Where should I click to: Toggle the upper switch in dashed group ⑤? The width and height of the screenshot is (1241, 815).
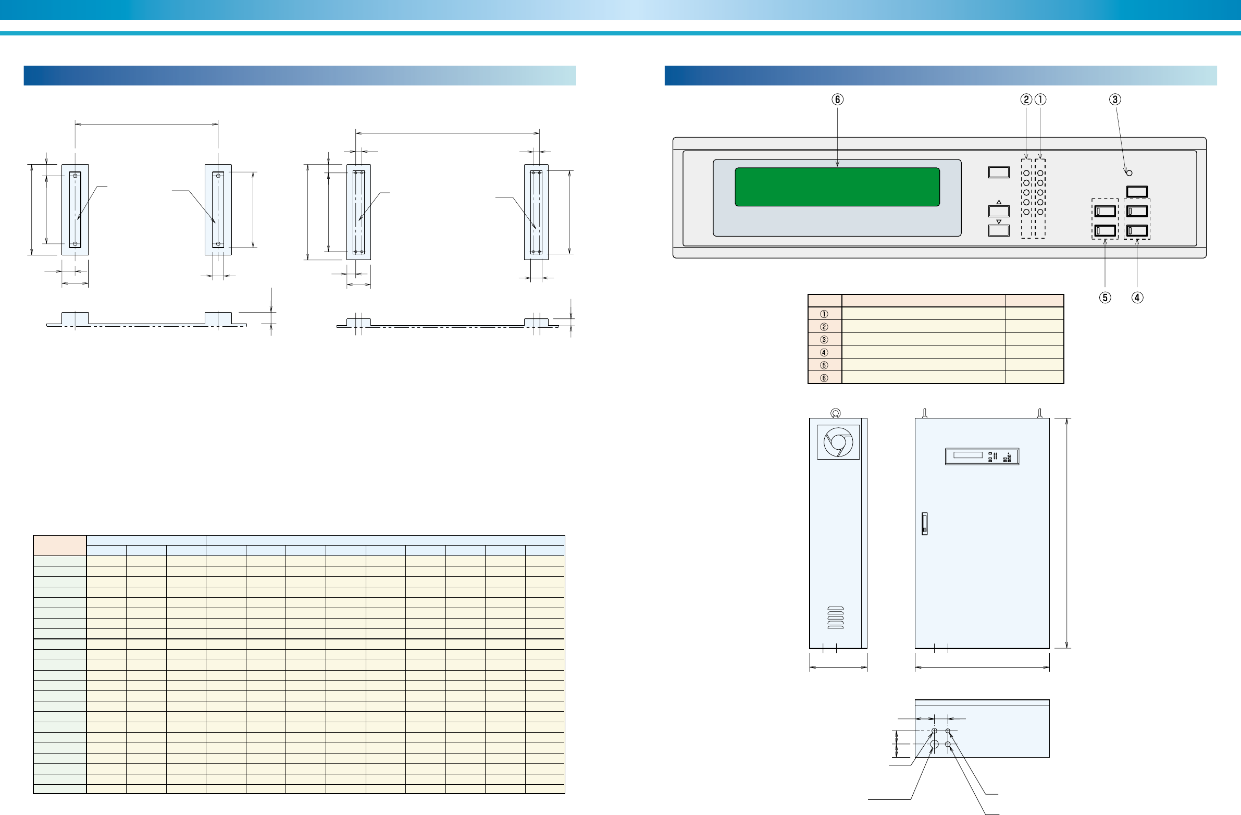pyautogui.click(x=1105, y=211)
